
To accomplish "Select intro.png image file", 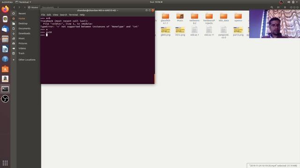I will [x=180, y=31].
